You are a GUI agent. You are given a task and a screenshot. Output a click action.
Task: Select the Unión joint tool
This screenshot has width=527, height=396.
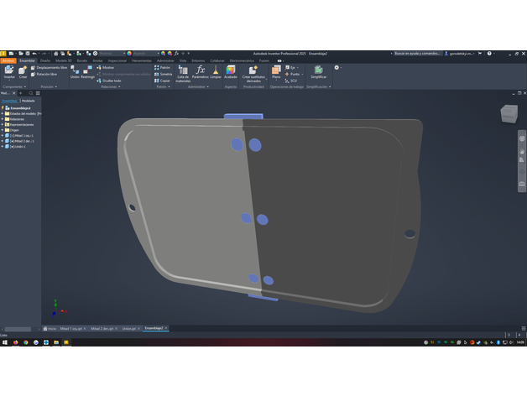click(x=75, y=71)
